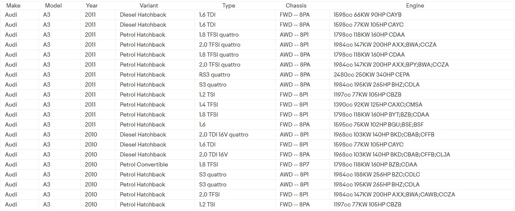Select the FWD -- 8P7 chassis cell

(x=302, y=165)
